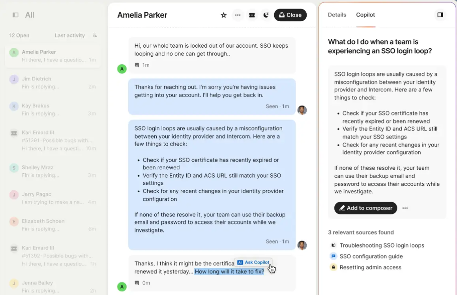Image resolution: width=457 pixels, height=295 pixels.
Task: Change the inbox sort order icon
Action: [95, 35]
